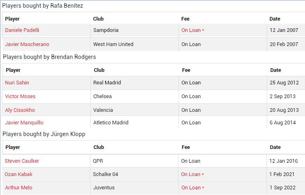Open Ozan Kabak player link
Screen dimensions: 305x195
tap(19, 174)
